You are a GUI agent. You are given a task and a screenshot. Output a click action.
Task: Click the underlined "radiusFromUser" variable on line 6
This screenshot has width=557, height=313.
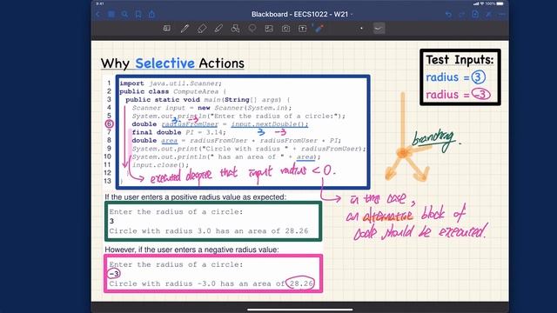coord(190,124)
